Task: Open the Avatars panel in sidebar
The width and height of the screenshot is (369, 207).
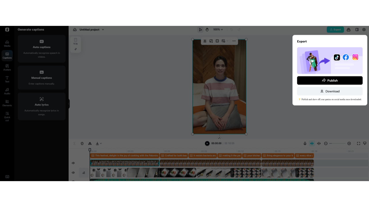Action: [x=7, y=68]
